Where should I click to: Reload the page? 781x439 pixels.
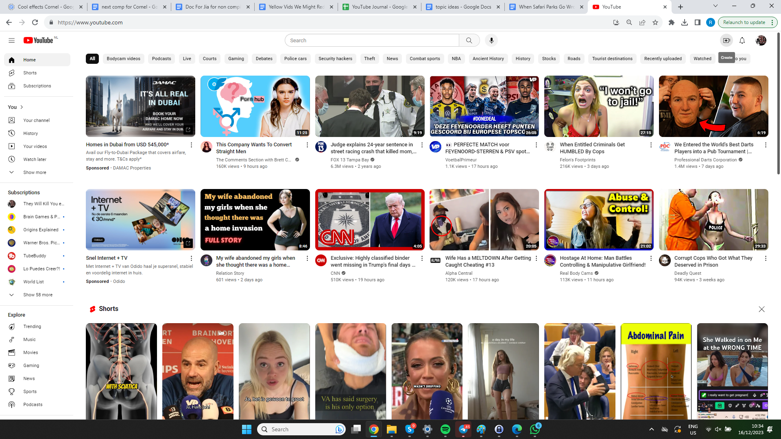[x=35, y=22]
